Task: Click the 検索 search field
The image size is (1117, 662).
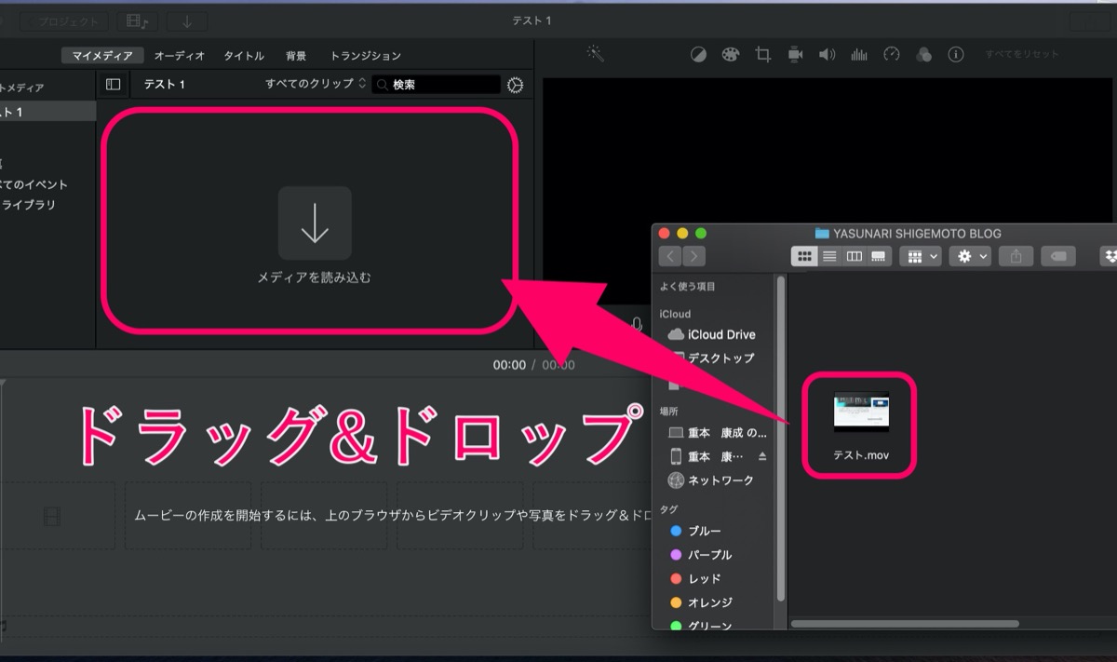Action: point(437,85)
